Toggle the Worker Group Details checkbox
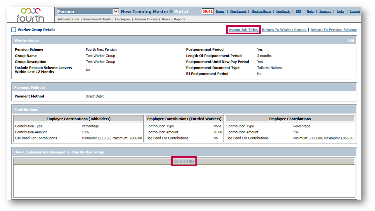 coord(14,30)
